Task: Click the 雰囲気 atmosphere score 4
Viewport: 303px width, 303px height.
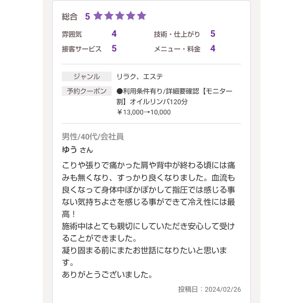Action: coord(114,34)
